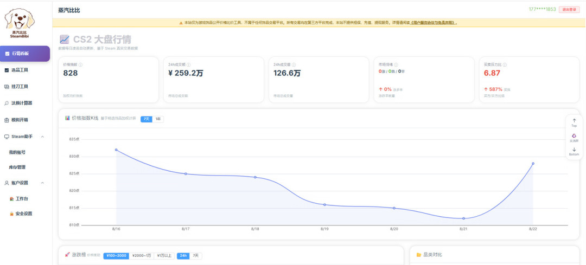Click the 8/22 data point on chart
The height and width of the screenshot is (265, 586).
point(533,164)
